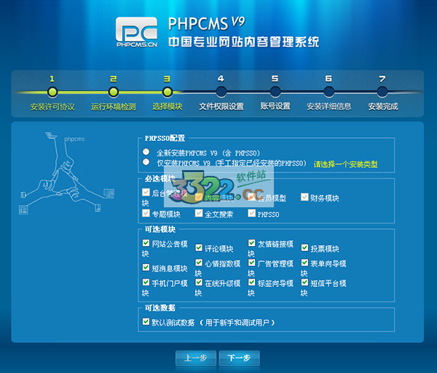437x373 pixels.
Task: Click step 5 node 账号设置
Action: [275, 92]
